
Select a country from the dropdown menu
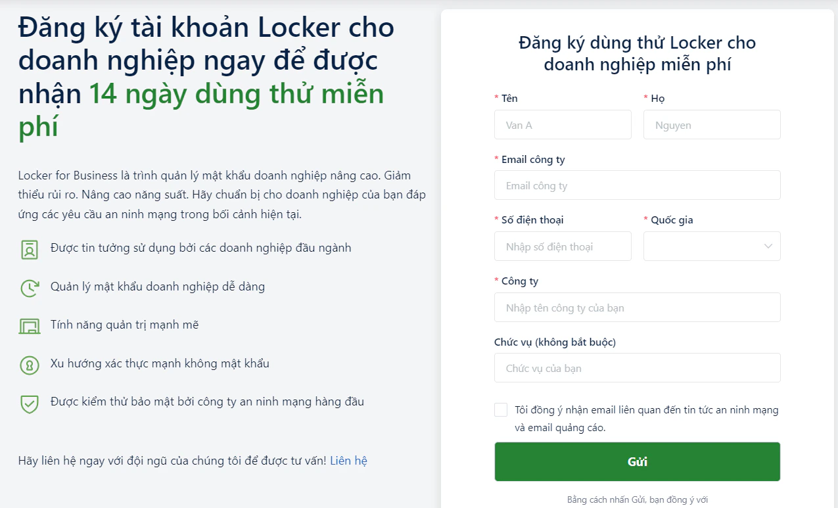point(712,246)
